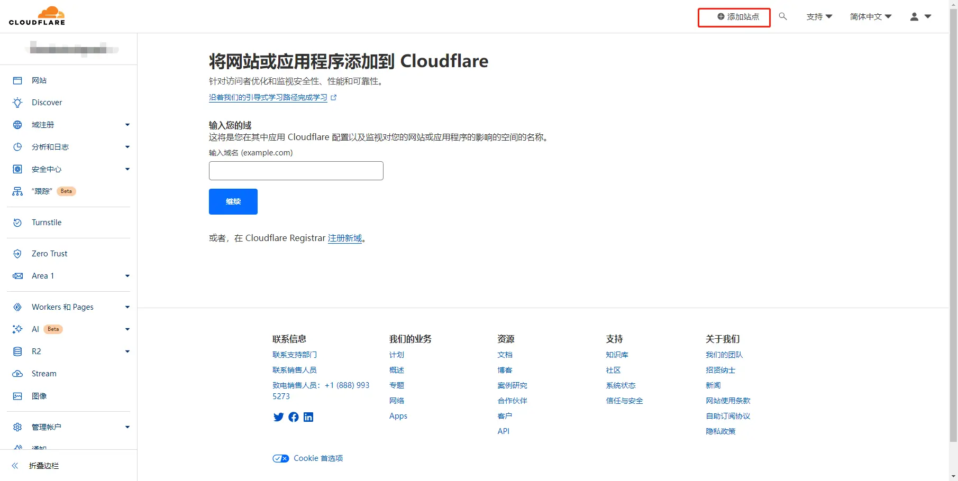Open the 联系支持部门 footer link
The height and width of the screenshot is (481, 958).
(295, 355)
